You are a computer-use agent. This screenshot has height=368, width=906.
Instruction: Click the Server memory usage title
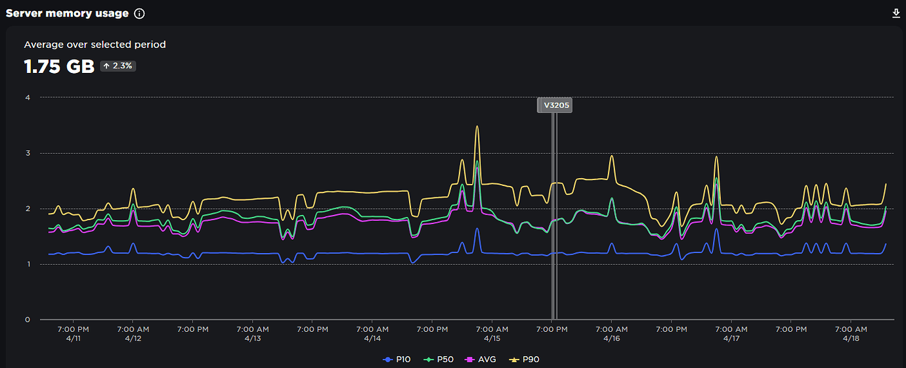67,13
